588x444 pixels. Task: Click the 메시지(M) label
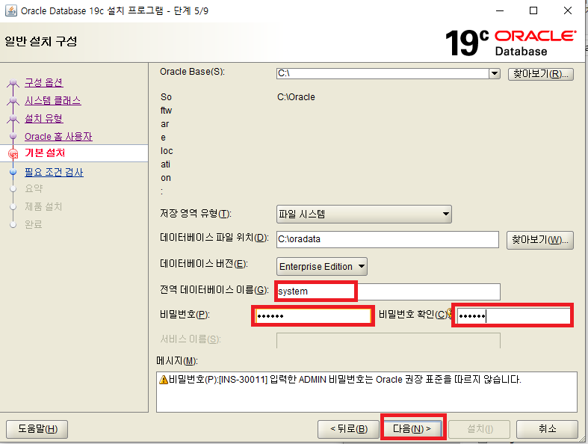[177, 361]
